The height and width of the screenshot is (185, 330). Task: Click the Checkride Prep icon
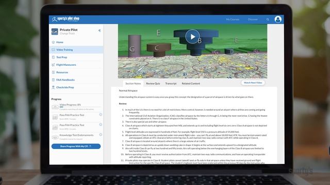(x=53, y=87)
